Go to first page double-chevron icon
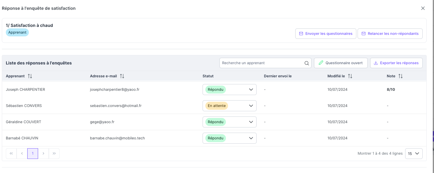 11,153
